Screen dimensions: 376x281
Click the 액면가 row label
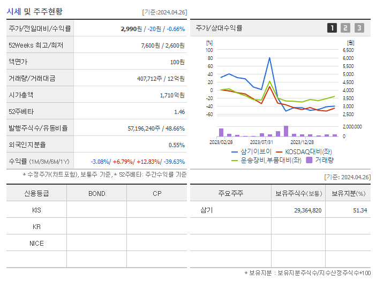coord(18,62)
